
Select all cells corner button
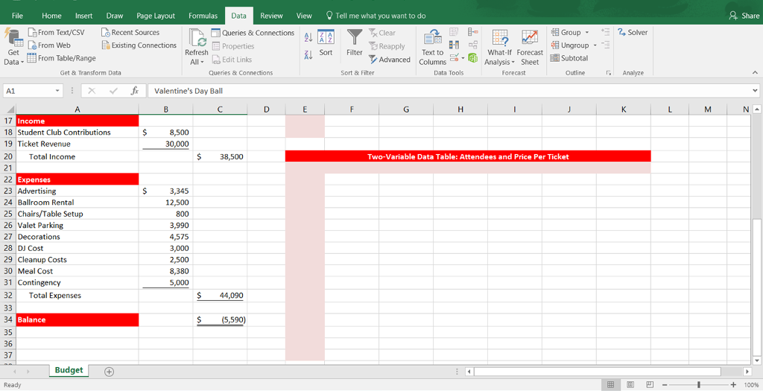(x=9, y=110)
